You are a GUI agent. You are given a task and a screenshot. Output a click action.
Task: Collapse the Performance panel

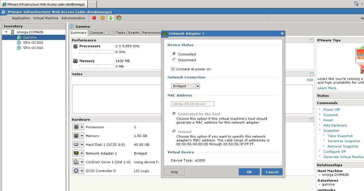[312, 40]
